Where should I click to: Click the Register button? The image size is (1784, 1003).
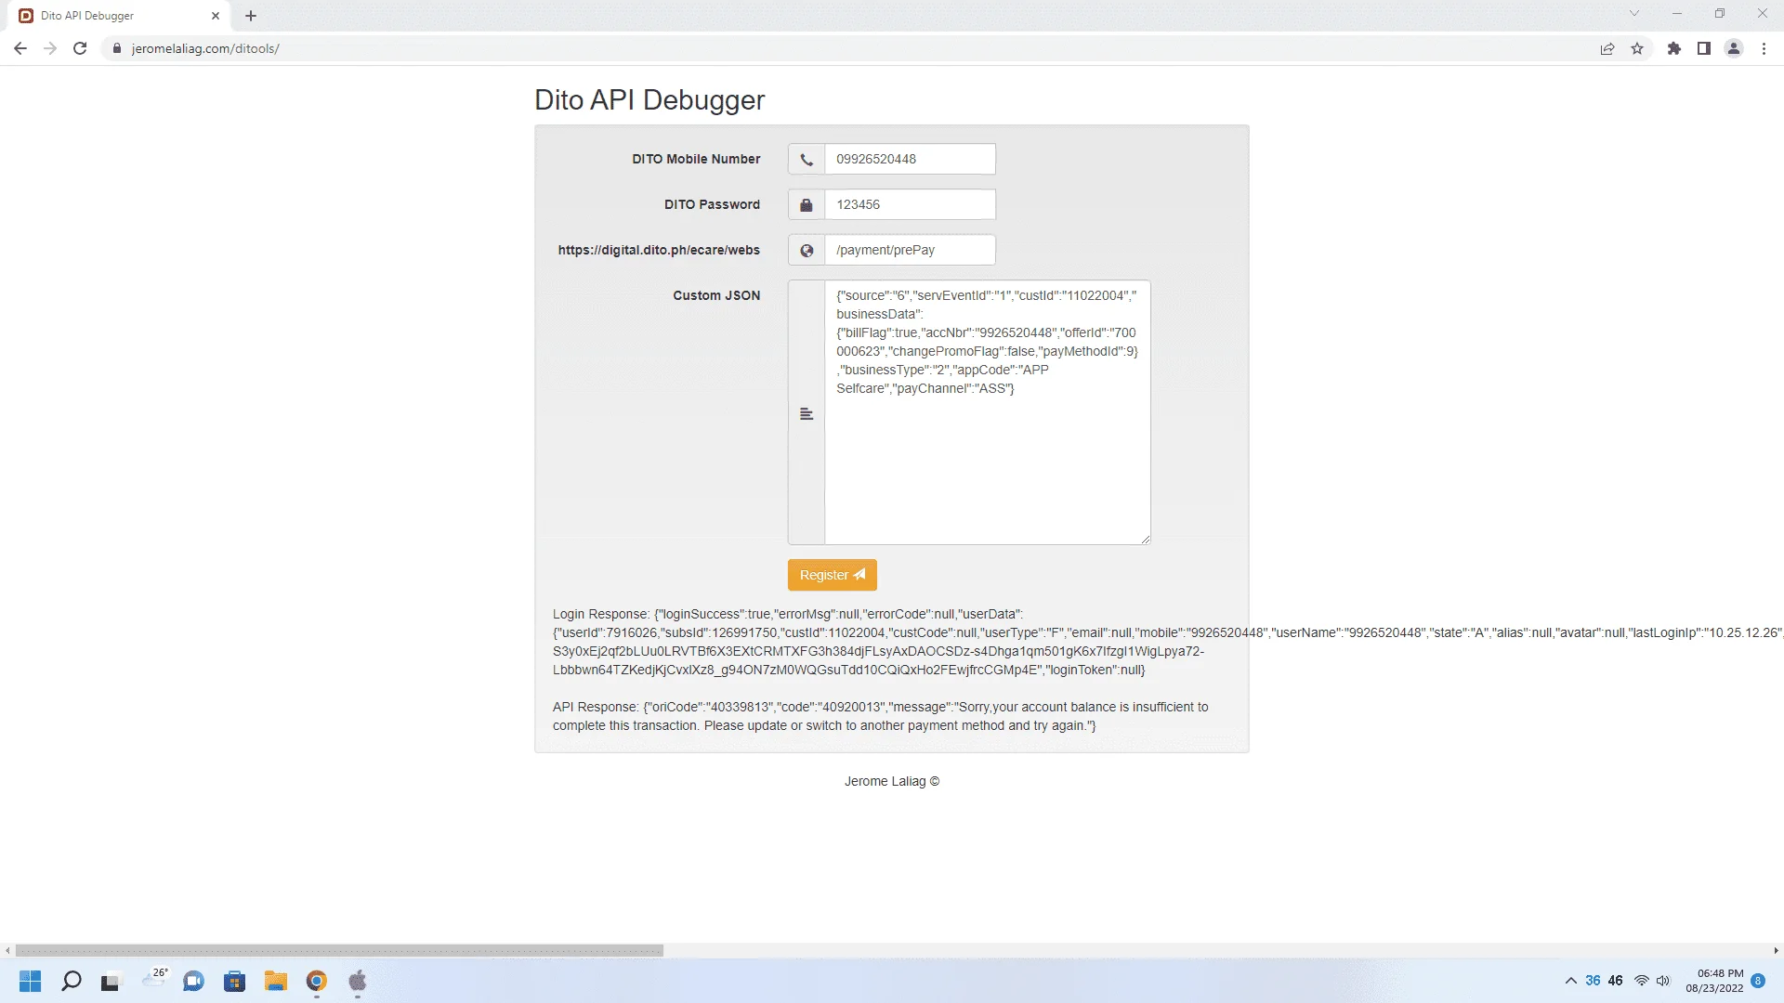pos(832,575)
